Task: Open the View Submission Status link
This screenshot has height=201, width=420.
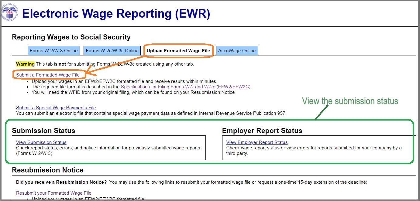Action: click(x=41, y=142)
